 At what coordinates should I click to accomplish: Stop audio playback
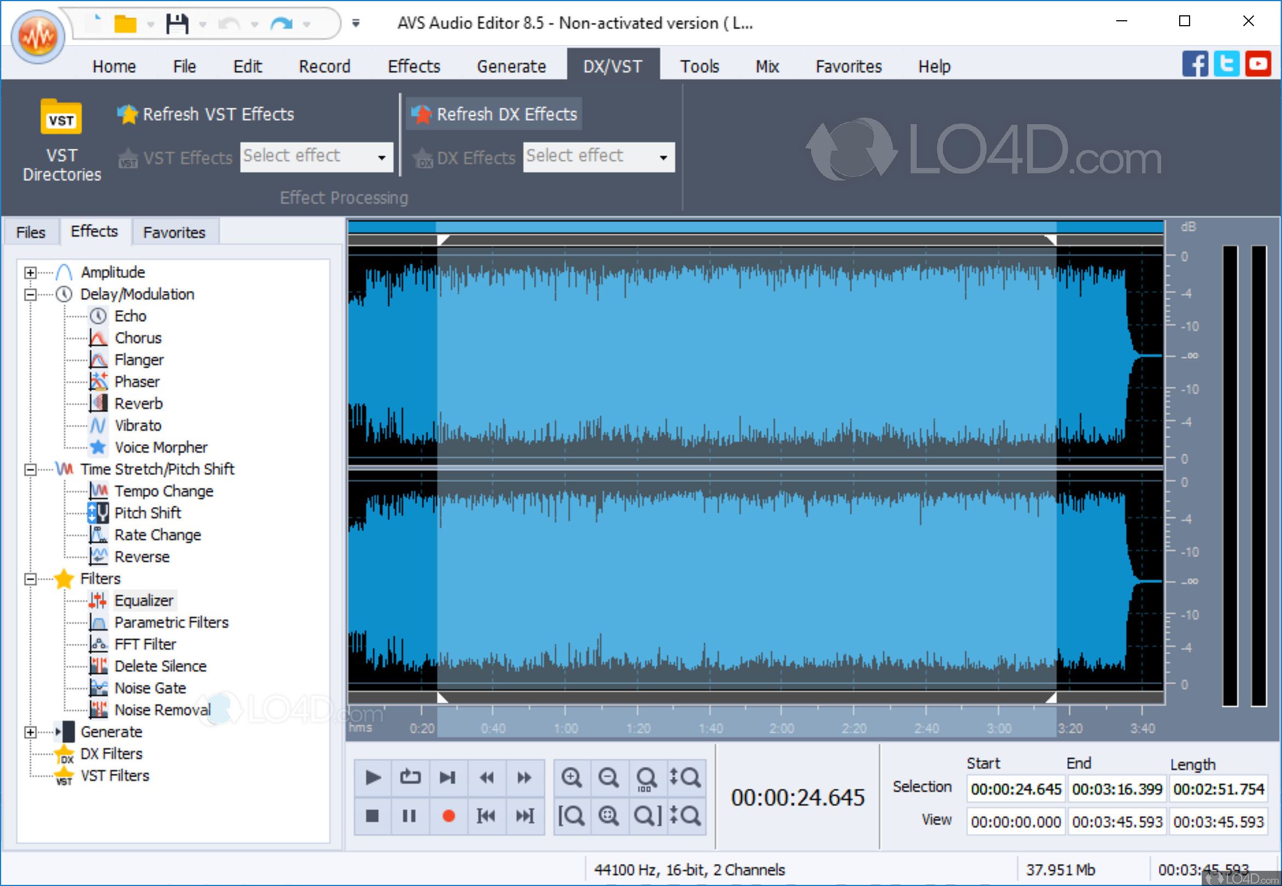point(372,816)
